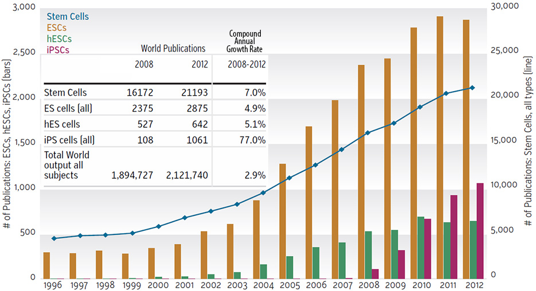Select "Total World output all subjects" label

66,165
